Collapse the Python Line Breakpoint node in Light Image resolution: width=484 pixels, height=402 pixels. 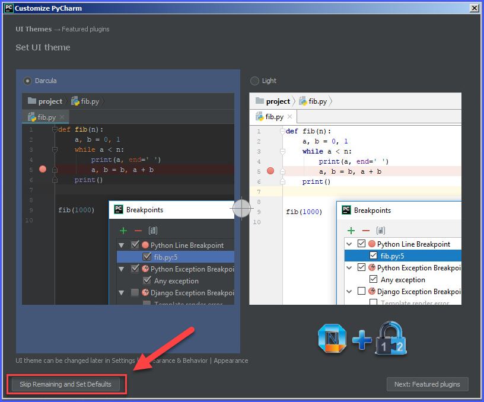pyautogui.click(x=349, y=244)
